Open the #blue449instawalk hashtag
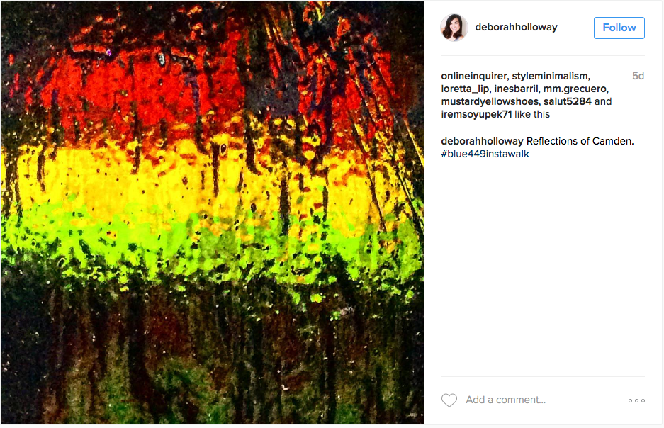664x428 pixels. point(485,154)
